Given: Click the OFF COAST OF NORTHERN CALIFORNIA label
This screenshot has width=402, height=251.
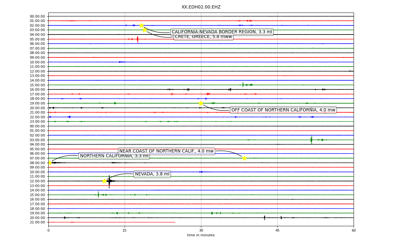Looking at the screenshot, I should 283,110.
